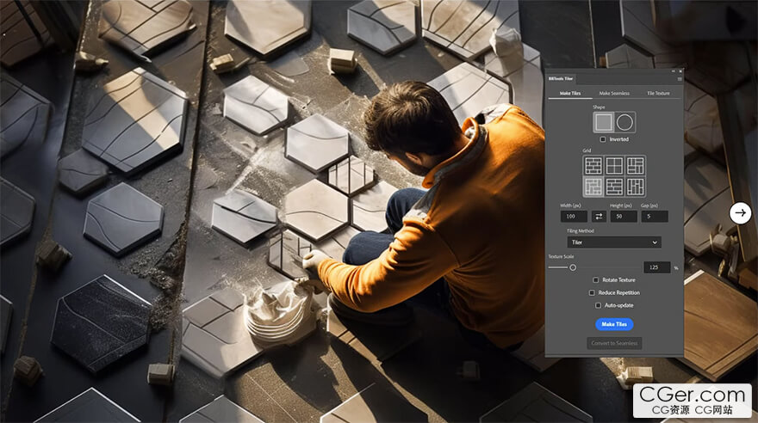The width and height of the screenshot is (758, 423).
Task: Click the Texture Scale slider handle
Action: pyautogui.click(x=573, y=267)
